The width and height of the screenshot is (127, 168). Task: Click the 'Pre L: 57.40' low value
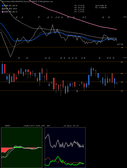(80, 10)
